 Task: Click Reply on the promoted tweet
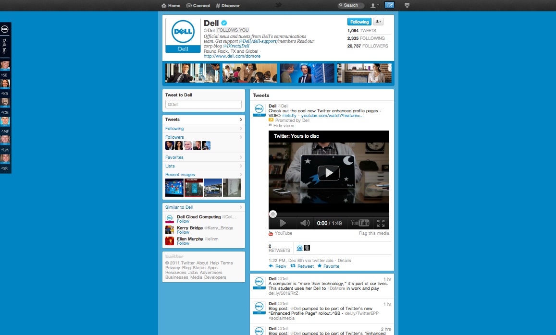point(277,266)
